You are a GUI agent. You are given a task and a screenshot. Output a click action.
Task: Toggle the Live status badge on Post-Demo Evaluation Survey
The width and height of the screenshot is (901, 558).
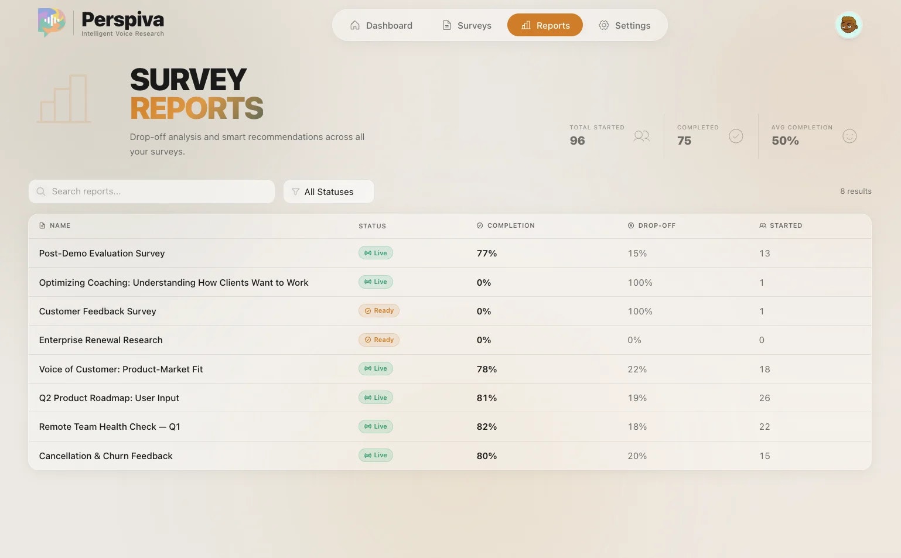pos(376,252)
